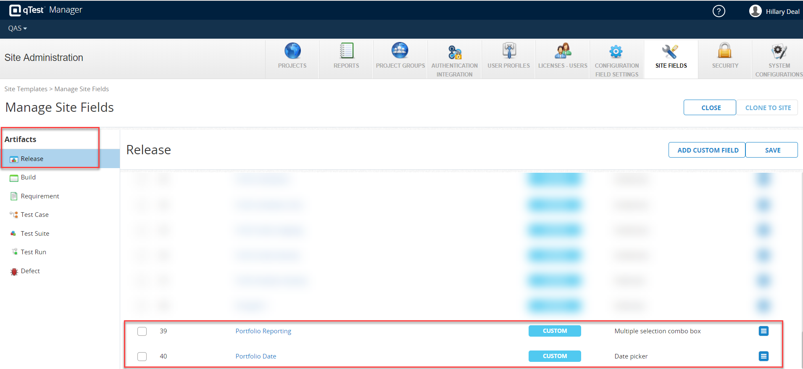803x369 pixels.
Task: Click the Project Groups icon
Action: coord(400,50)
